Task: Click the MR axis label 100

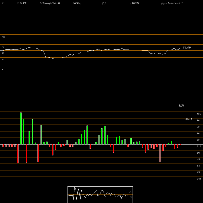Action: pyautogui.click(x=199, y=114)
